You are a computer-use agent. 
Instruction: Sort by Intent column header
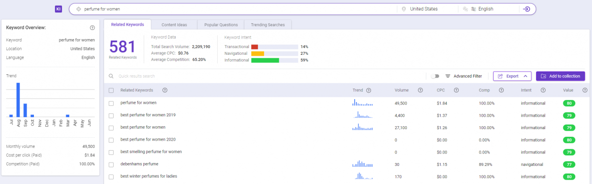pos(526,90)
